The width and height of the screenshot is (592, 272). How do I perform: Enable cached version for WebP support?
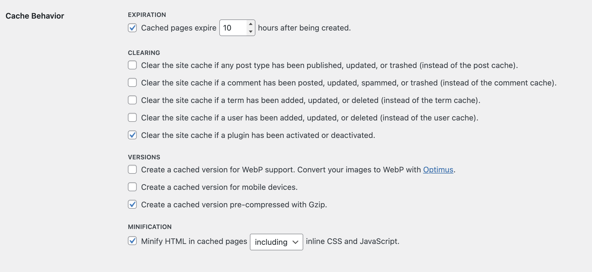coord(132,170)
